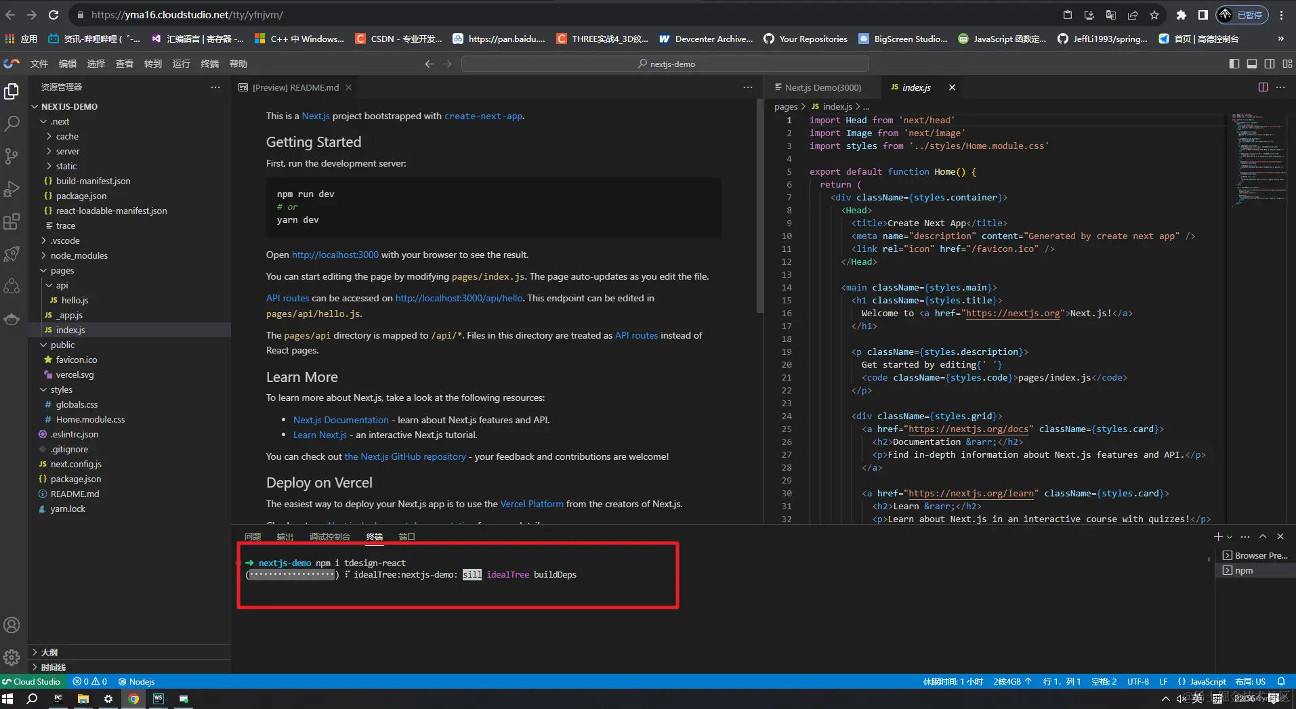Open the Search view in activity bar
Viewport: 1296px width, 709px height.
pos(12,124)
